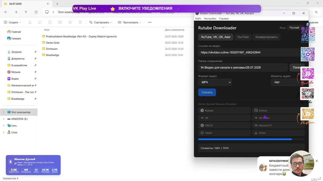Viewport: 323px width, 181px height.
Task: Open the Создать dropdown in Explorer
Action: click(x=12, y=22)
